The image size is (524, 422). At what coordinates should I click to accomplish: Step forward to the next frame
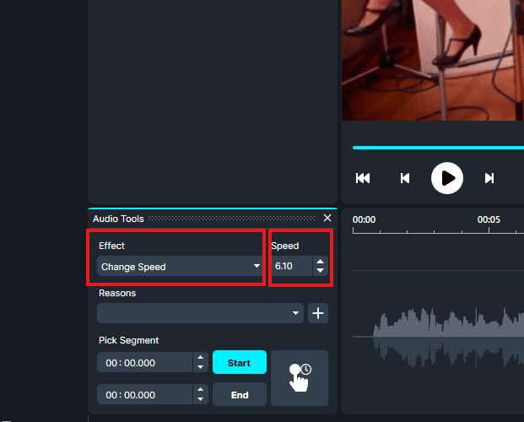489,178
